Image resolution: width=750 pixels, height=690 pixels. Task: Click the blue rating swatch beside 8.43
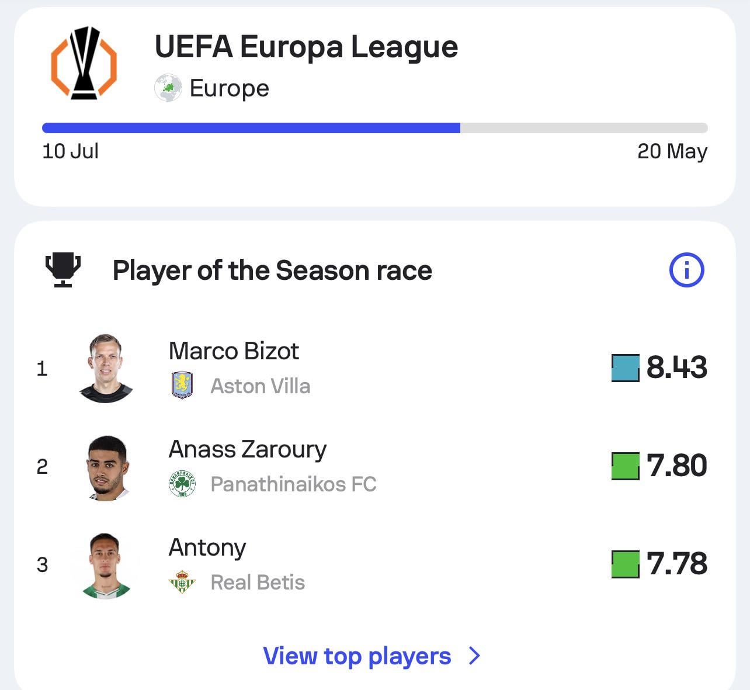(625, 368)
